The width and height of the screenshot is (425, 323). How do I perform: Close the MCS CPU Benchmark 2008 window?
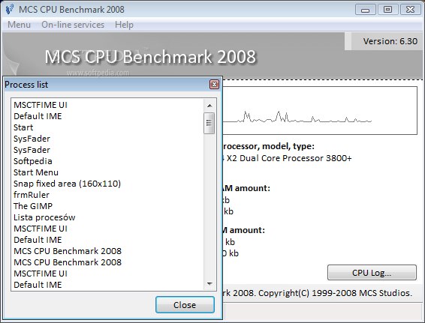click(411, 10)
